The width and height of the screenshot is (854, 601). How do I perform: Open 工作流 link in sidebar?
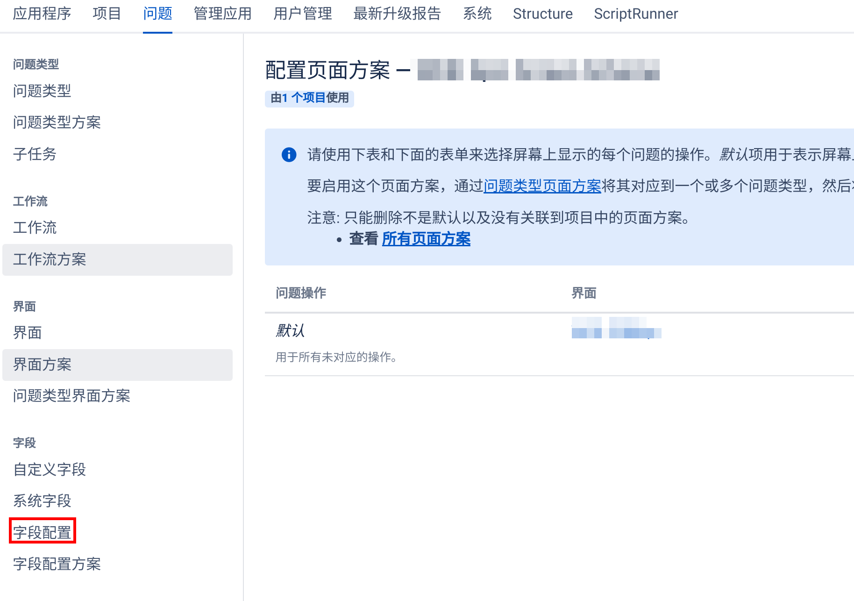[35, 228]
